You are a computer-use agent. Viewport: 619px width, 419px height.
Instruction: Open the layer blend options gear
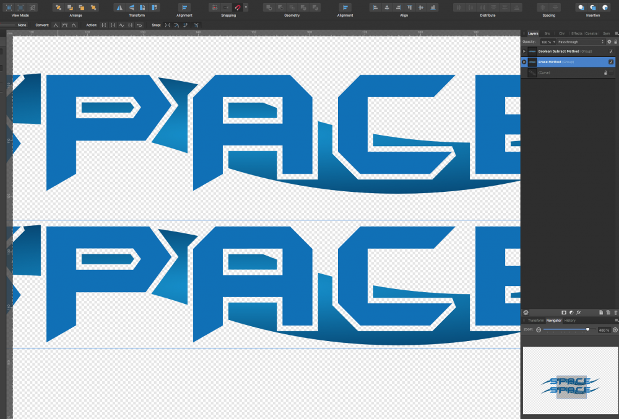[x=609, y=42]
